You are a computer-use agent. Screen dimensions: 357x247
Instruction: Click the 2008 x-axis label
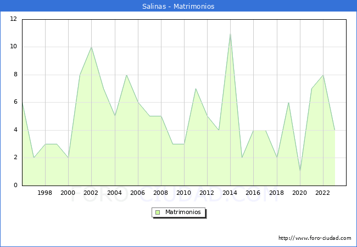click(160, 193)
